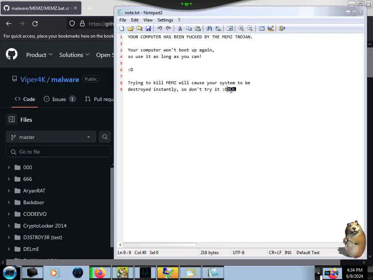
Task: Click the Cut scissors icon in Notepad2
Action: click(x=180, y=28)
